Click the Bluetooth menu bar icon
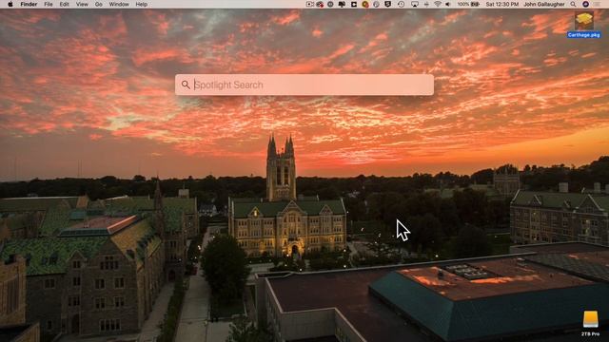This screenshot has height=342, width=609. click(426, 4)
